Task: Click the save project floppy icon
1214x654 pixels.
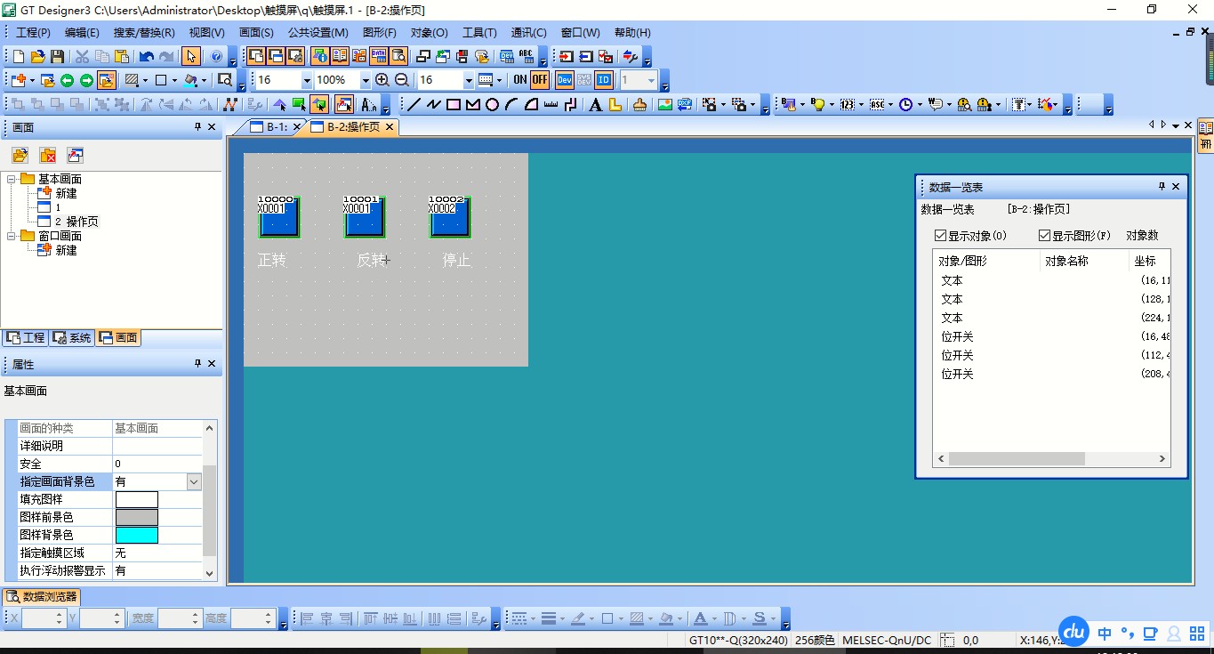Action: coord(57,56)
